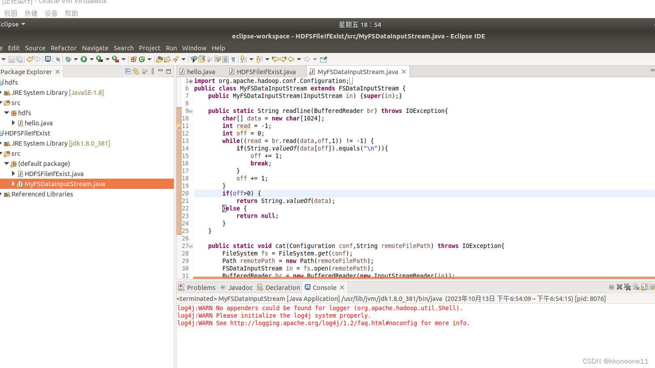The width and height of the screenshot is (655, 368).
Task: Switch to the hello.java editor tab
Action: point(197,71)
